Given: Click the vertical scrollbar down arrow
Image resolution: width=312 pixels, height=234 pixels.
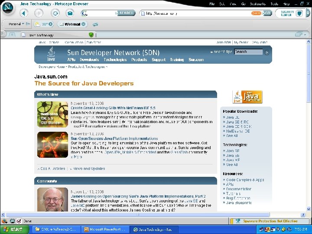Looking at the screenshot, I should (x=309, y=209).
